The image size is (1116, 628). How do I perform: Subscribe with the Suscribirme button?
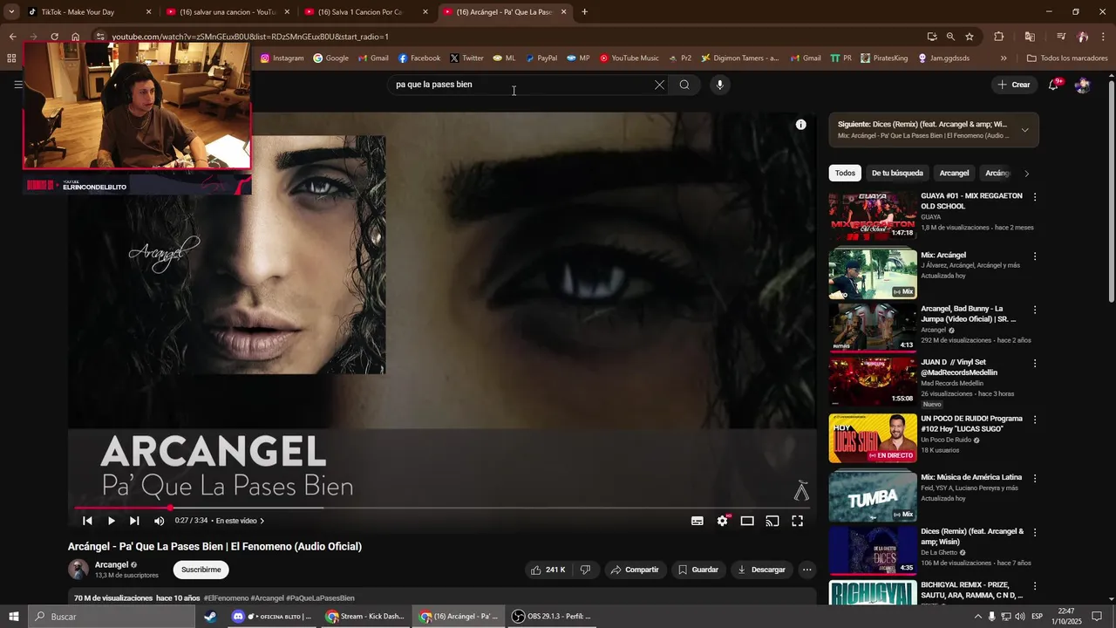[201, 570]
